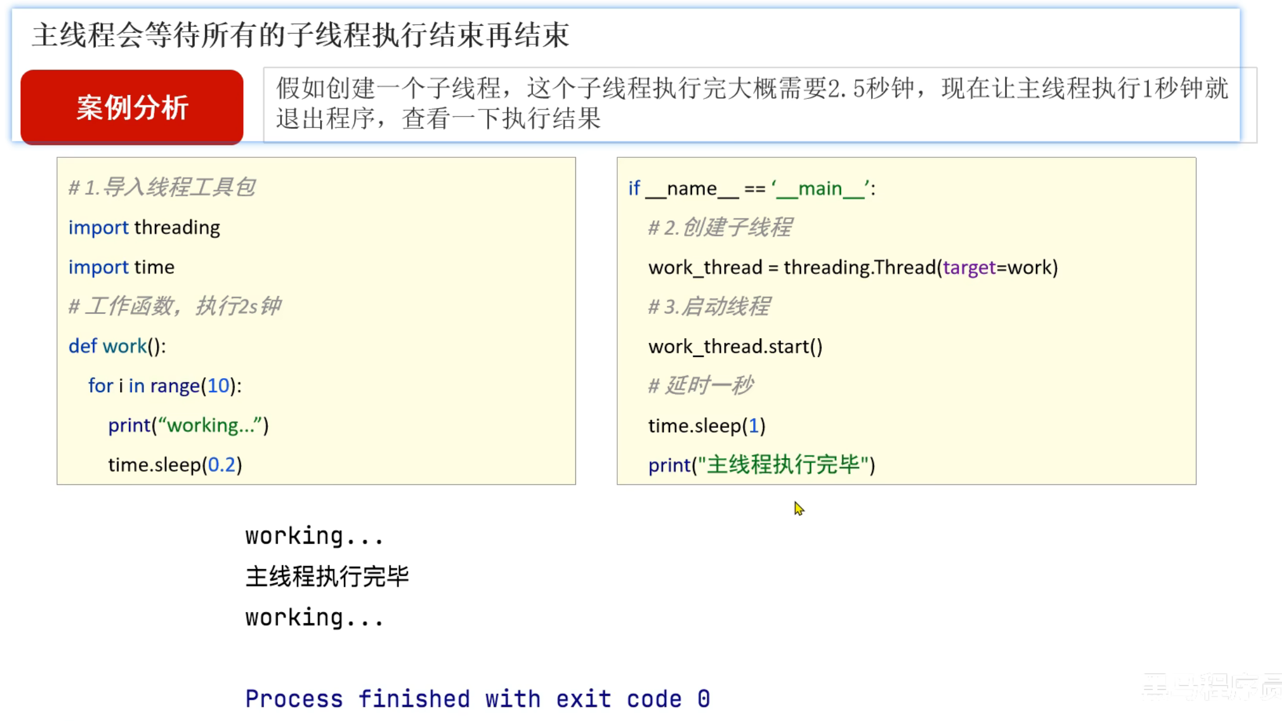Screen dimensions: 1282x721
Task: Click the 'import time' code line
Action: click(x=121, y=267)
